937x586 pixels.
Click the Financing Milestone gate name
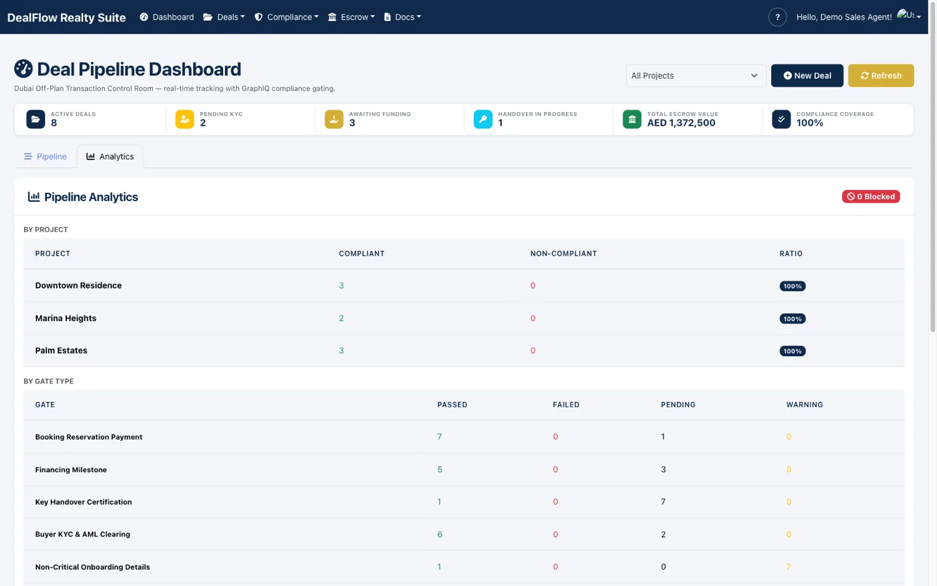click(71, 469)
